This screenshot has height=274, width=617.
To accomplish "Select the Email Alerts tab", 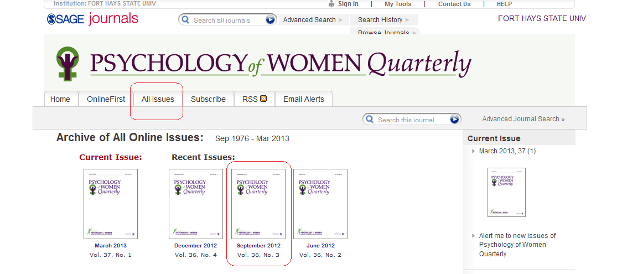I will (304, 99).
